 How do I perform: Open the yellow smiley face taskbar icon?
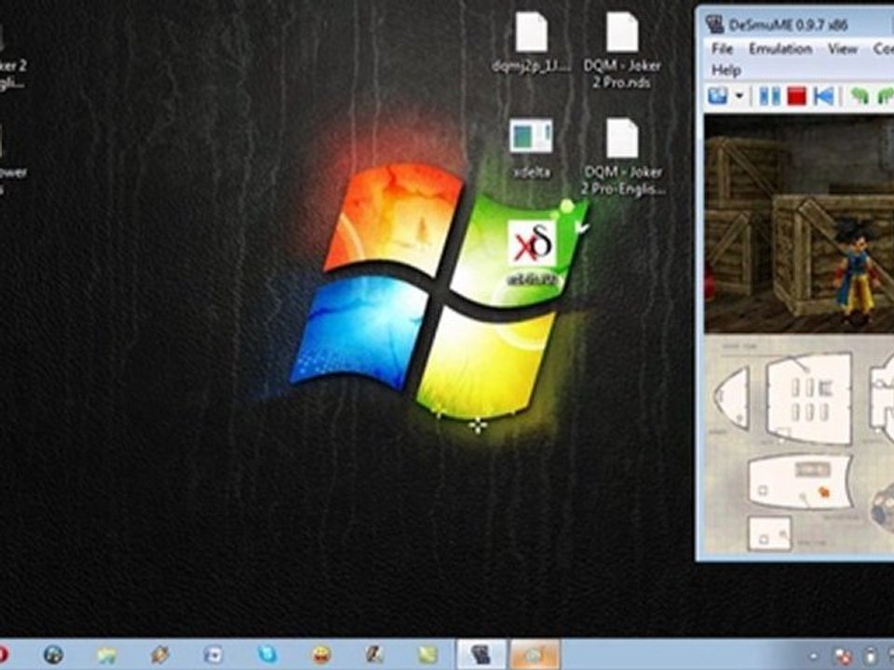[x=321, y=654]
